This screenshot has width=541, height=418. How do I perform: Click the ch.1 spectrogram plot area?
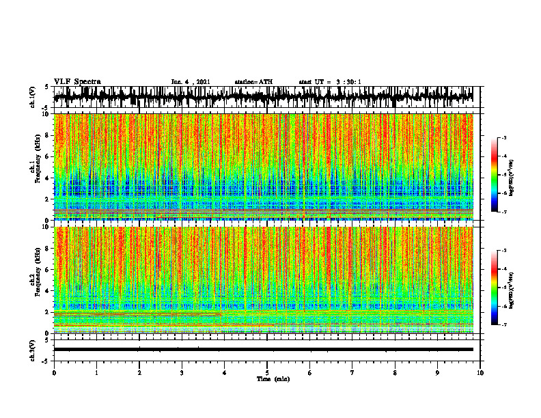pyautogui.click(x=263, y=167)
